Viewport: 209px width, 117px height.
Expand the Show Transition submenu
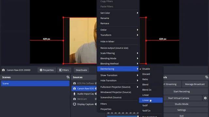118,75
